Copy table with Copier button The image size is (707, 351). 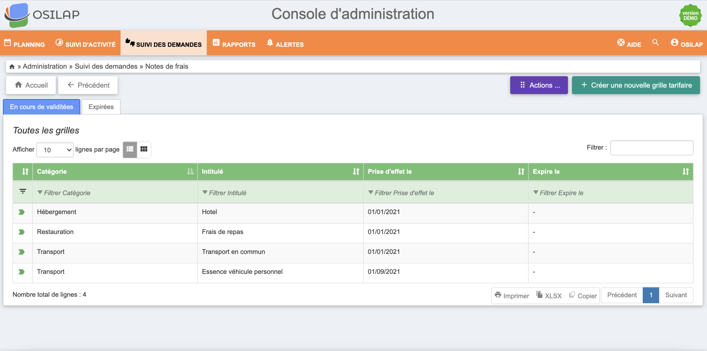(x=583, y=295)
